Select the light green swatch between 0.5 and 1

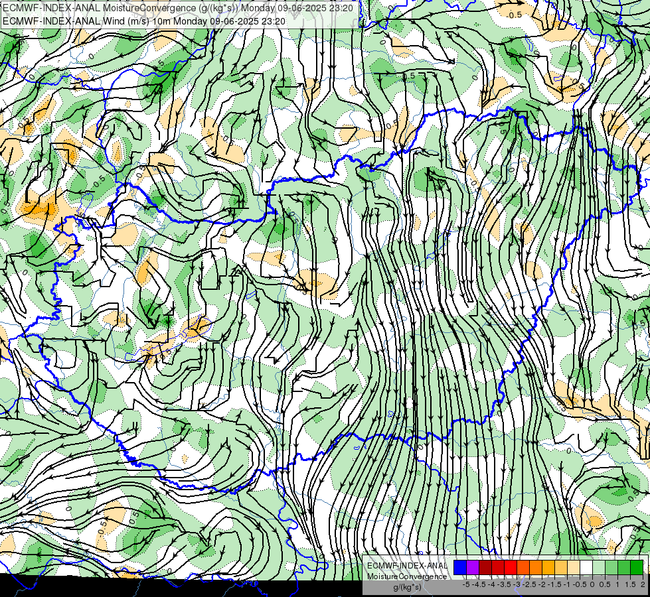pos(611,568)
